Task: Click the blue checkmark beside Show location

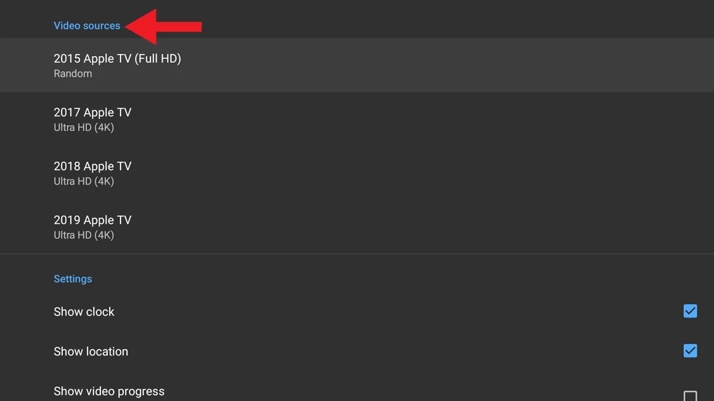Action: (x=690, y=351)
